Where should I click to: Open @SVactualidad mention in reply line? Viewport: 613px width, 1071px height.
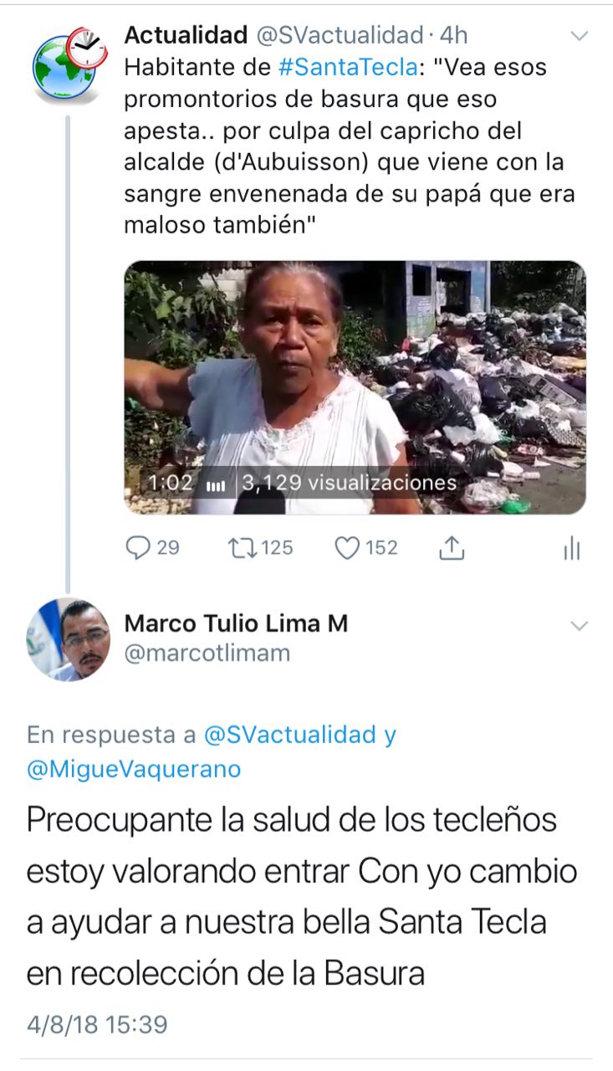(x=290, y=735)
